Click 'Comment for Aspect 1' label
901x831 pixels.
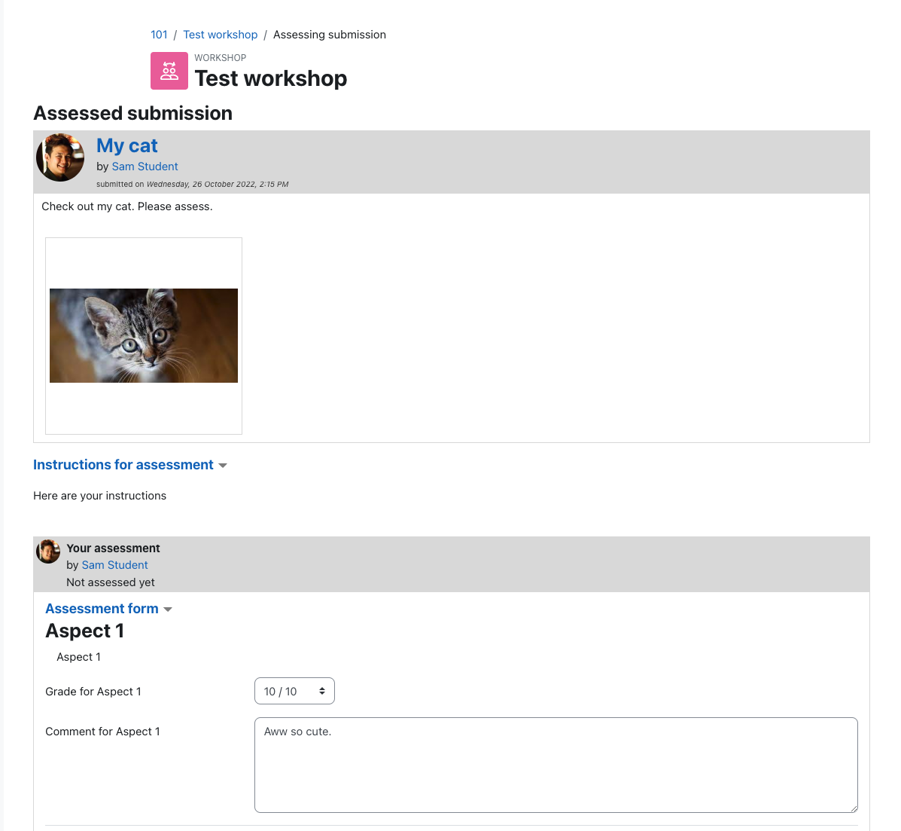click(103, 732)
